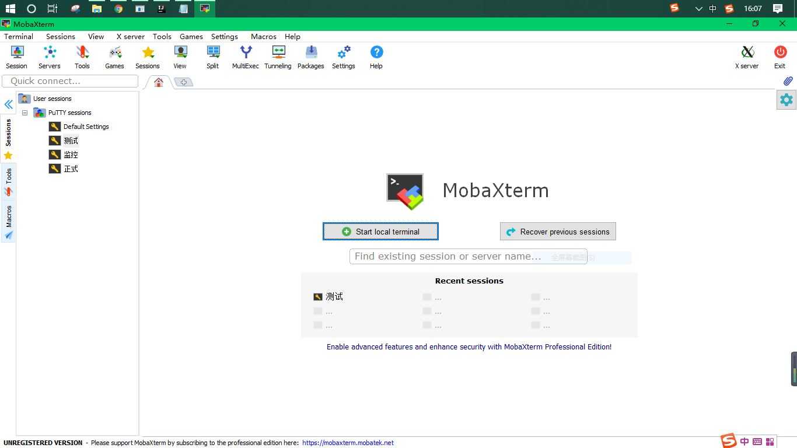The image size is (797, 448).
Task: Open the Packages toolbar icon
Action: point(311,57)
